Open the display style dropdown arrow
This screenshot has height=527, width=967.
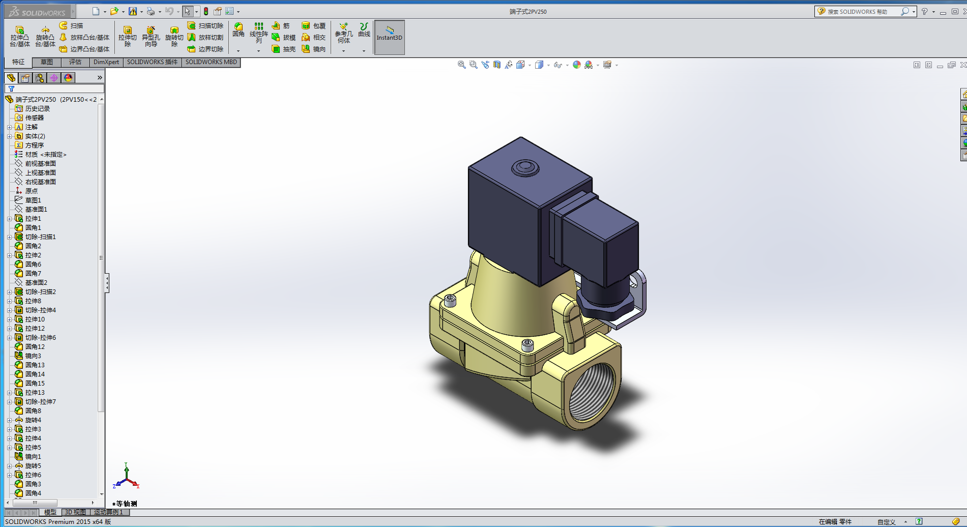pos(548,65)
